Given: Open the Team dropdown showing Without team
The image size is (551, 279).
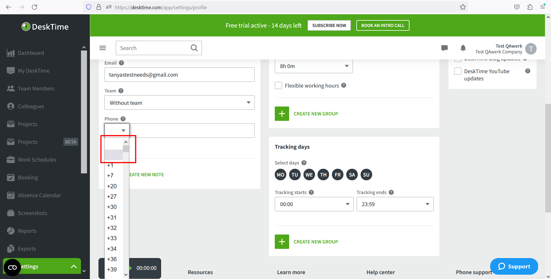Looking at the screenshot, I should pyautogui.click(x=179, y=103).
